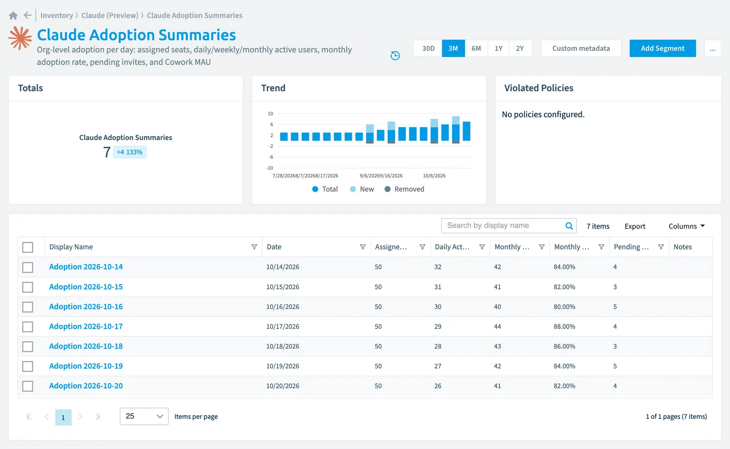Open filter for Pending column

(661, 247)
